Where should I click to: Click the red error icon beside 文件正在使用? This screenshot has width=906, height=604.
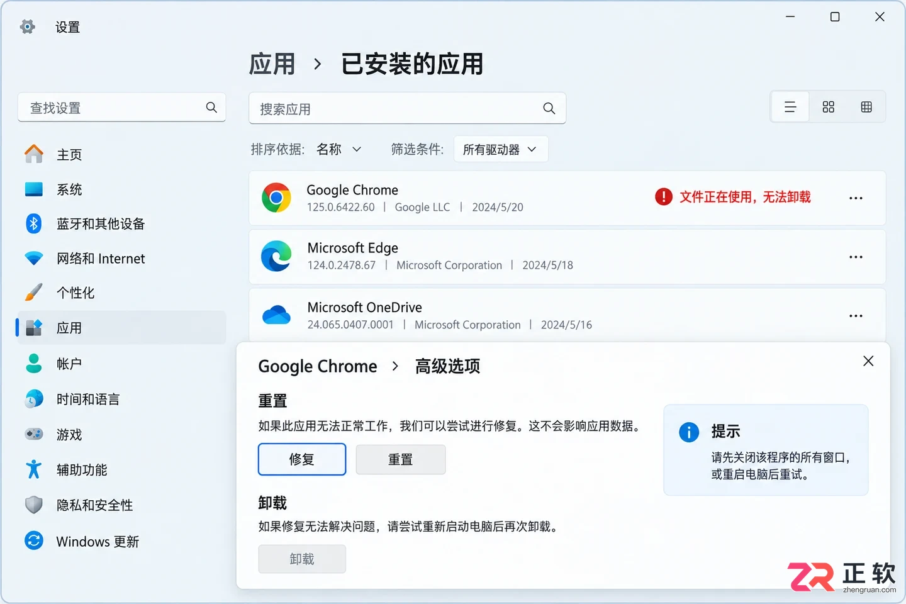pos(664,197)
